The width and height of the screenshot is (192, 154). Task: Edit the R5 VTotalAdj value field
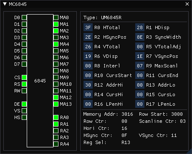click(x=140, y=47)
